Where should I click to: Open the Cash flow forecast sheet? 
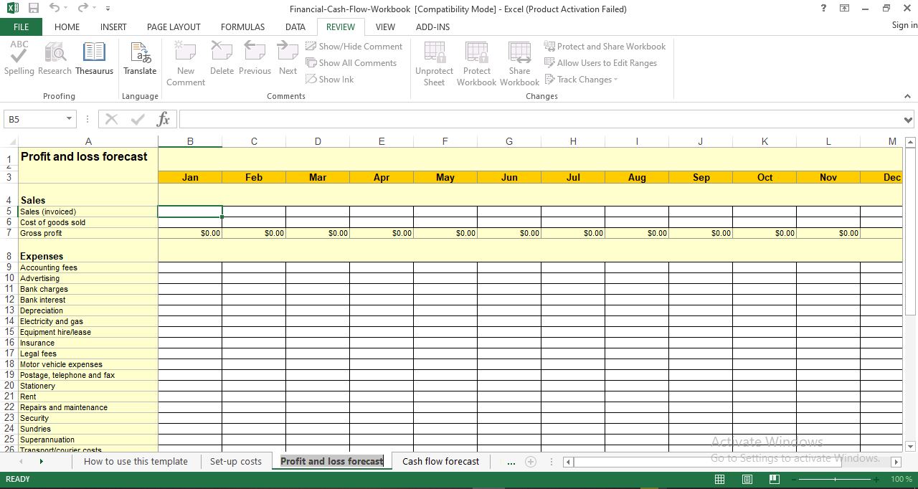pos(440,461)
